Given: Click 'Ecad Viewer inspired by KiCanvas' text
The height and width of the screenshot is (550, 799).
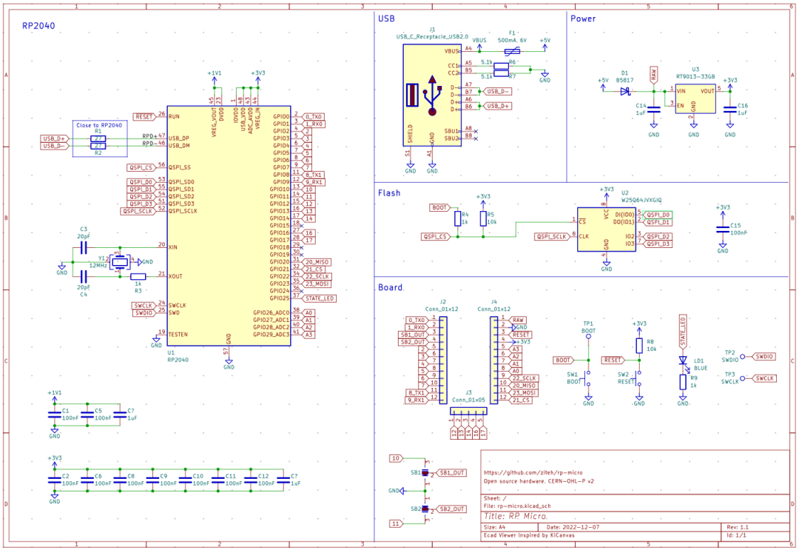Looking at the screenshot, I should pyautogui.click(x=529, y=536).
